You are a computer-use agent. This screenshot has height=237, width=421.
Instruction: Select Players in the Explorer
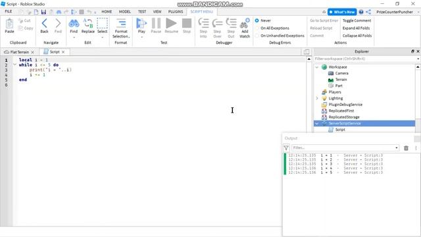point(335,92)
